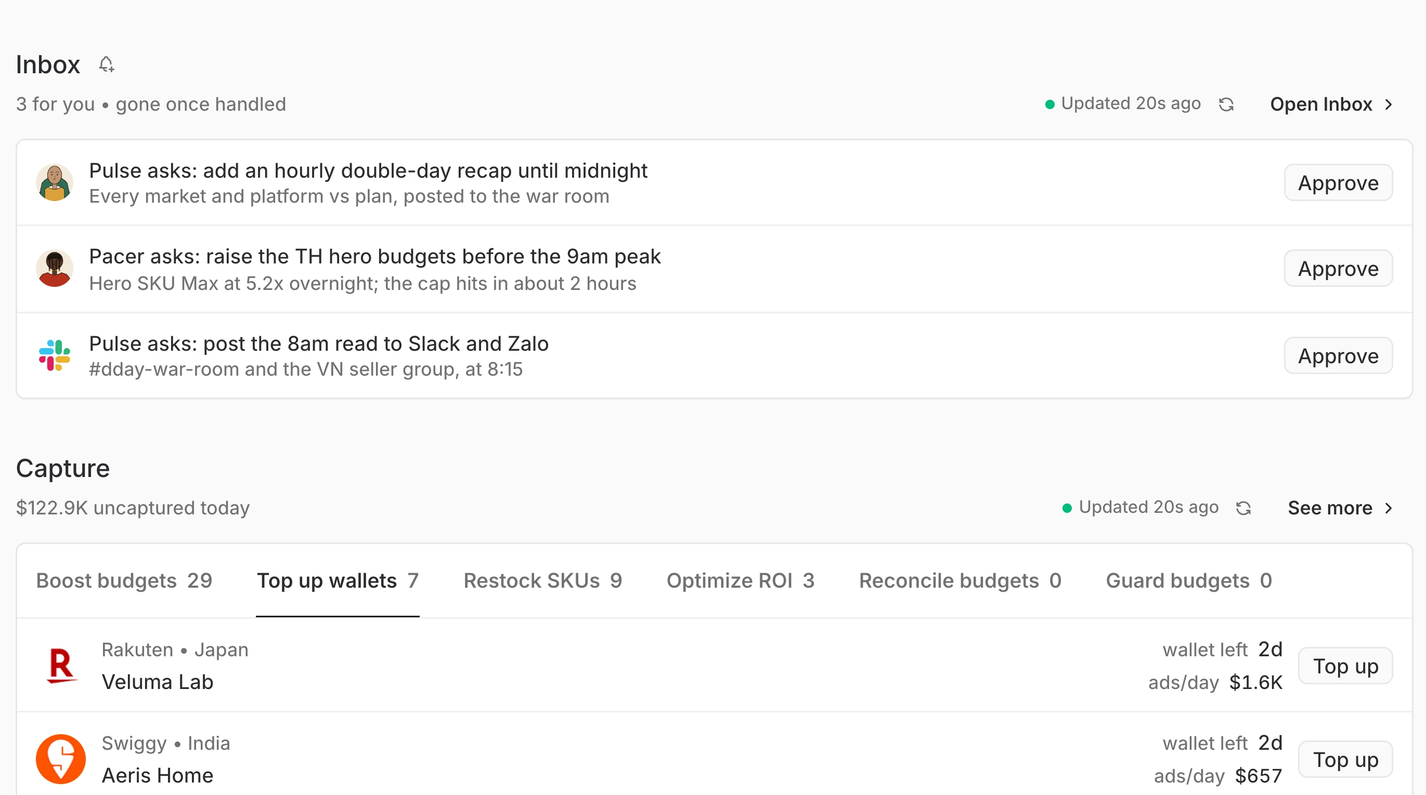Click the 'ads/day $657' value for Aeris Home
The image size is (1426, 795).
[x=1218, y=776]
